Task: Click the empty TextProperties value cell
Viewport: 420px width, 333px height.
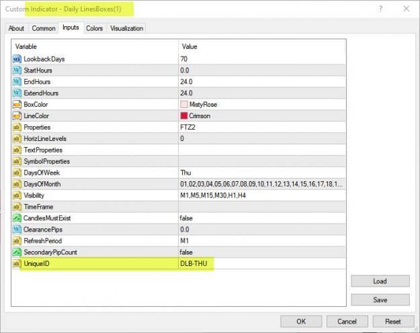Action: [x=262, y=150]
